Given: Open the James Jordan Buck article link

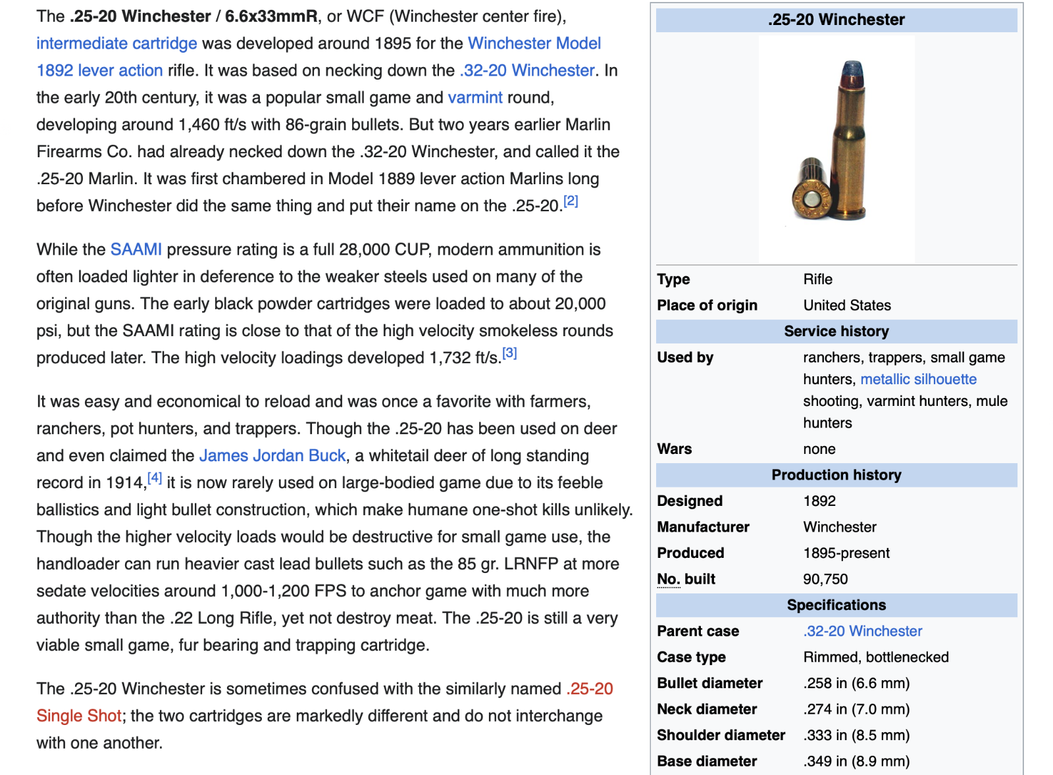Looking at the screenshot, I should [272, 455].
